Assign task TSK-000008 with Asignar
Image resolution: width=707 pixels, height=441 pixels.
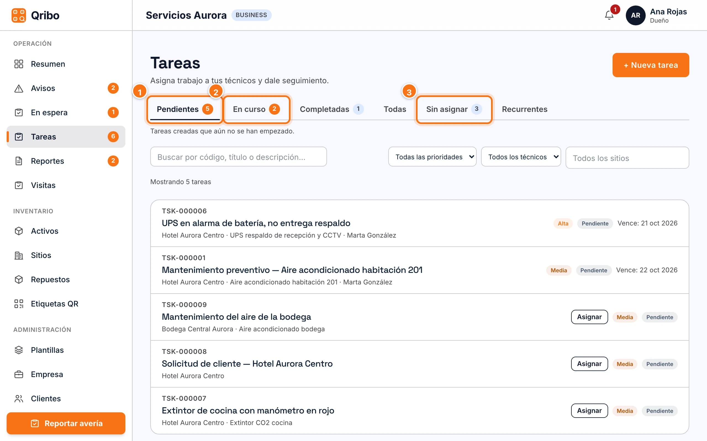pyautogui.click(x=589, y=364)
